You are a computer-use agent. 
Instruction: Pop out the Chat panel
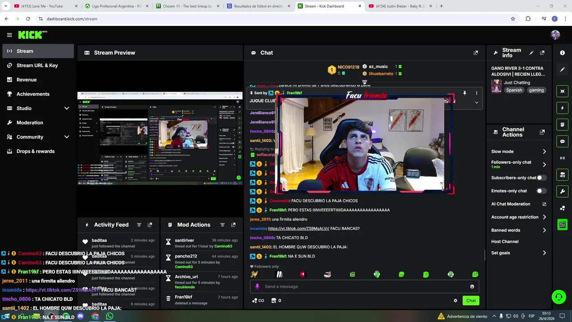click(475, 53)
